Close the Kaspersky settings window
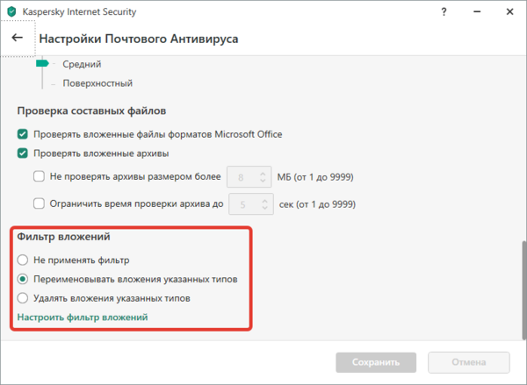Image resolution: width=527 pixels, height=385 pixels. (x=509, y=13)
